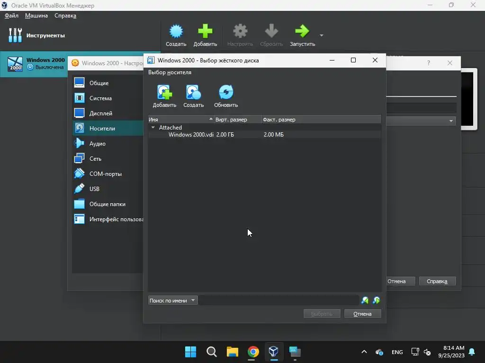The width and height of the screenshot is (485, 363).
Task: Maximize the disk selector dialog
Action: click(353, 60)
